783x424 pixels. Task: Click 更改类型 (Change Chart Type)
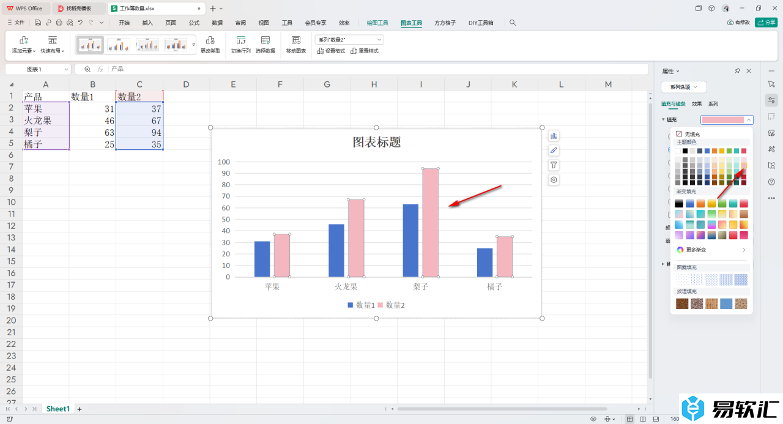(x=210, y=45)
